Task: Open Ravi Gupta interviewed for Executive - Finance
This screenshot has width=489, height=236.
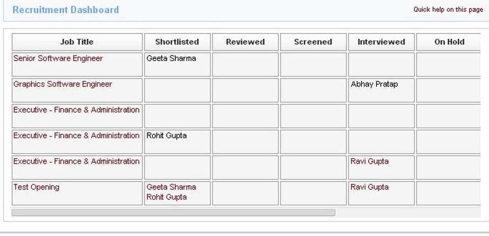Action: point(369,161)
